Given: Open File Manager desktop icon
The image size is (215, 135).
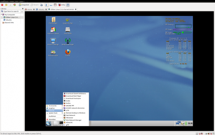Looking at the screenshot, I should [x=53, y=20].
